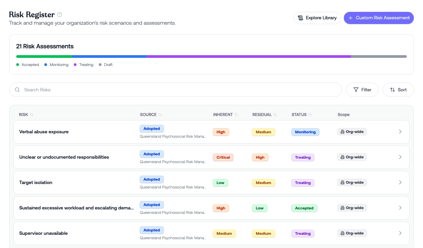Click building icon in Target isolation scope
423x248 pixels.
tap(342, 182)
